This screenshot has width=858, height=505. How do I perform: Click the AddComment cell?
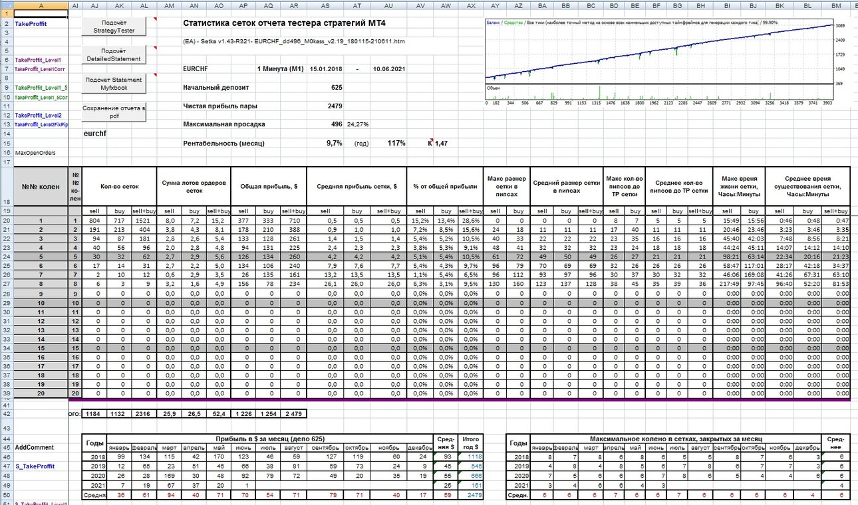[x=41, y=447]
